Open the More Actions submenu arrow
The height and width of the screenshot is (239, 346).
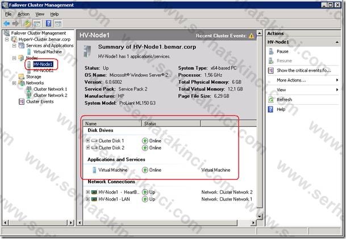coord(337,80)
